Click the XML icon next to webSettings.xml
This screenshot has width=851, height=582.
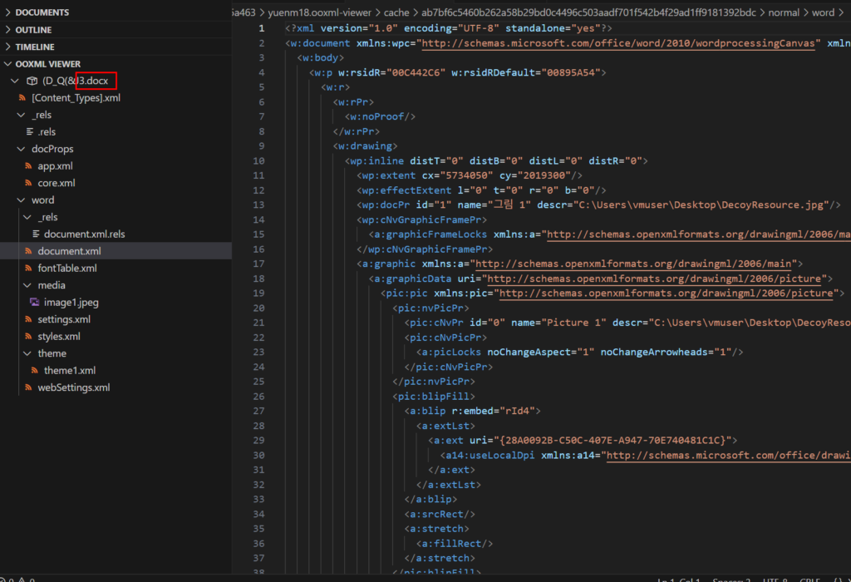coord(29,388)
